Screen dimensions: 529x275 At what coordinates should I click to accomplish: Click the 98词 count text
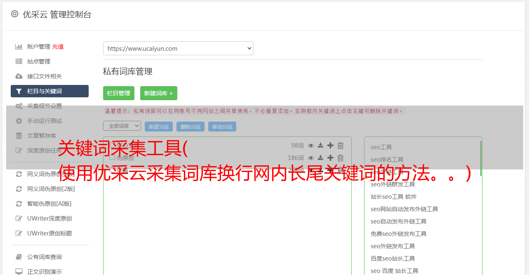point(297,146)
